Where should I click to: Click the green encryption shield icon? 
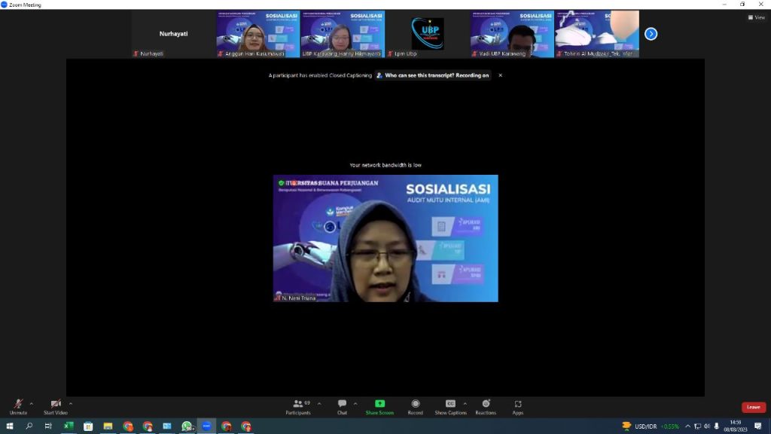[x=282, y=183]
